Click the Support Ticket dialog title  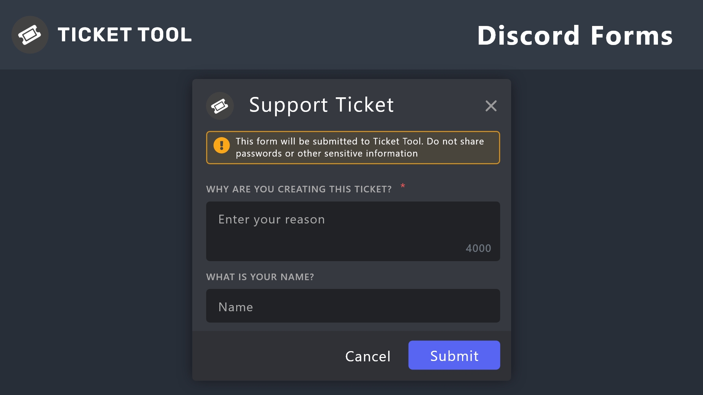coord(321,105)
